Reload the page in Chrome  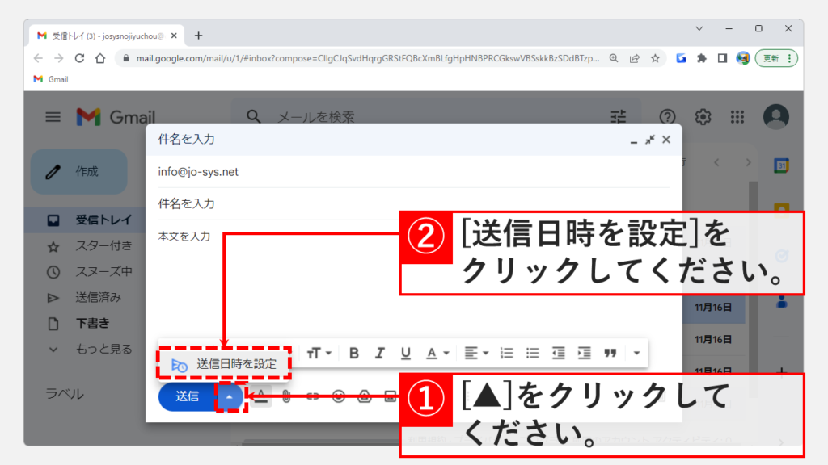[x=79, y=58]
